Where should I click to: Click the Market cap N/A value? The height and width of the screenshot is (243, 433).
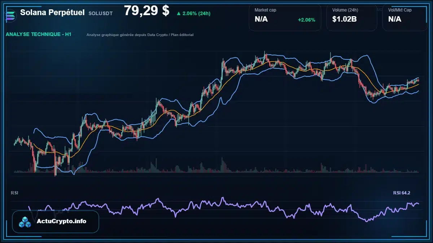[x=261, y=19]
